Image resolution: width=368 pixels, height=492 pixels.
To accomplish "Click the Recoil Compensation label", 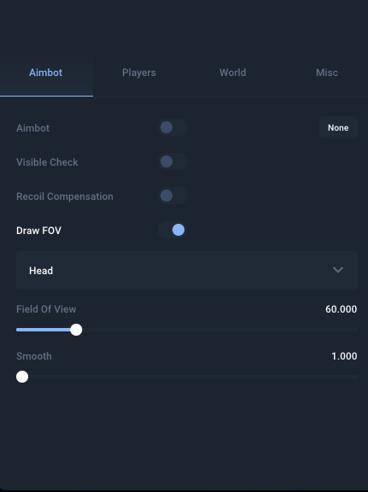I will point(65,196).
